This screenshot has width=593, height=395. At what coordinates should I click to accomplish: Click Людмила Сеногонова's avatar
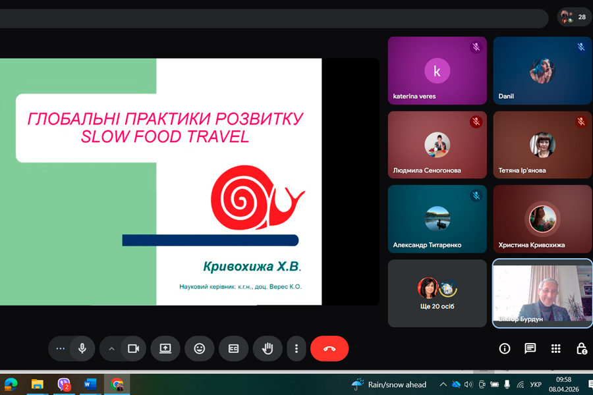coord(438,145)
